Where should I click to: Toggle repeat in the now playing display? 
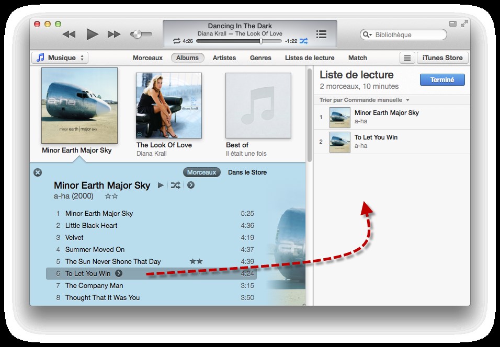(176, 41)
